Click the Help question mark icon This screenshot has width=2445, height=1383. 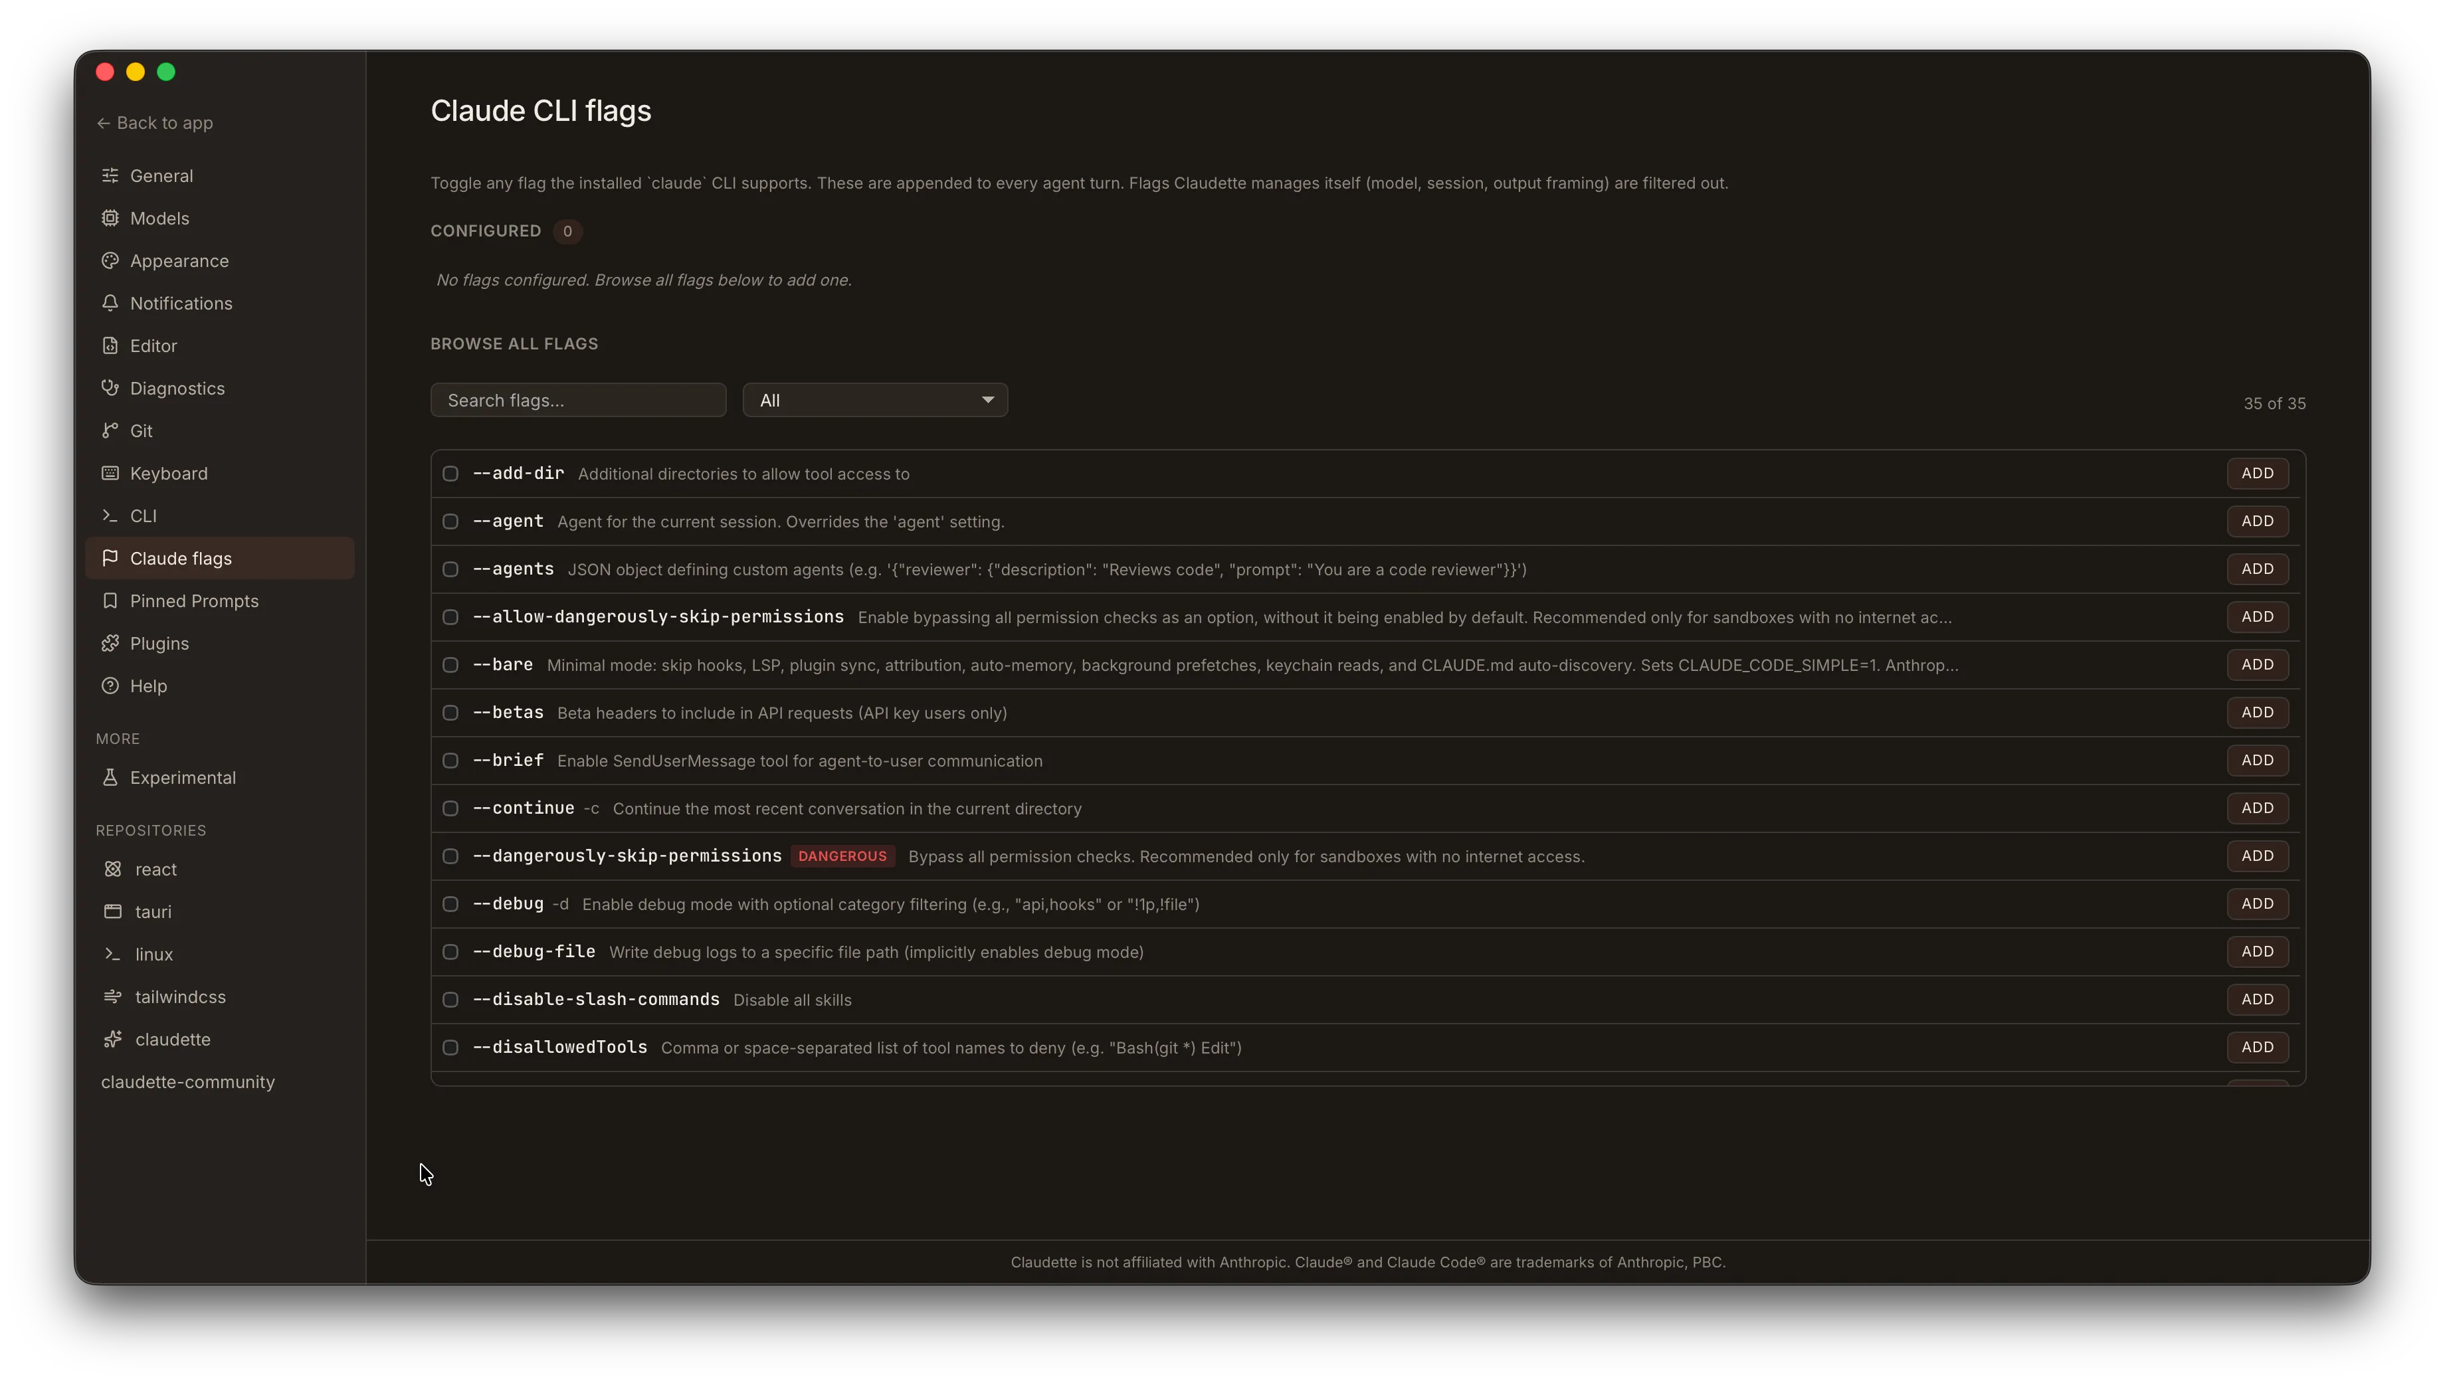pos(110,686)
